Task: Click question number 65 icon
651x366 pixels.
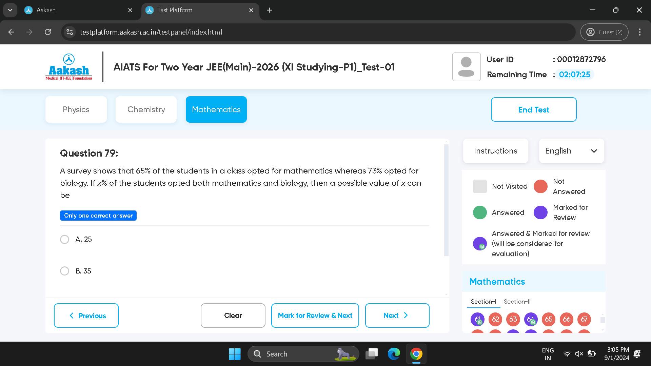Action: point(548,319)
